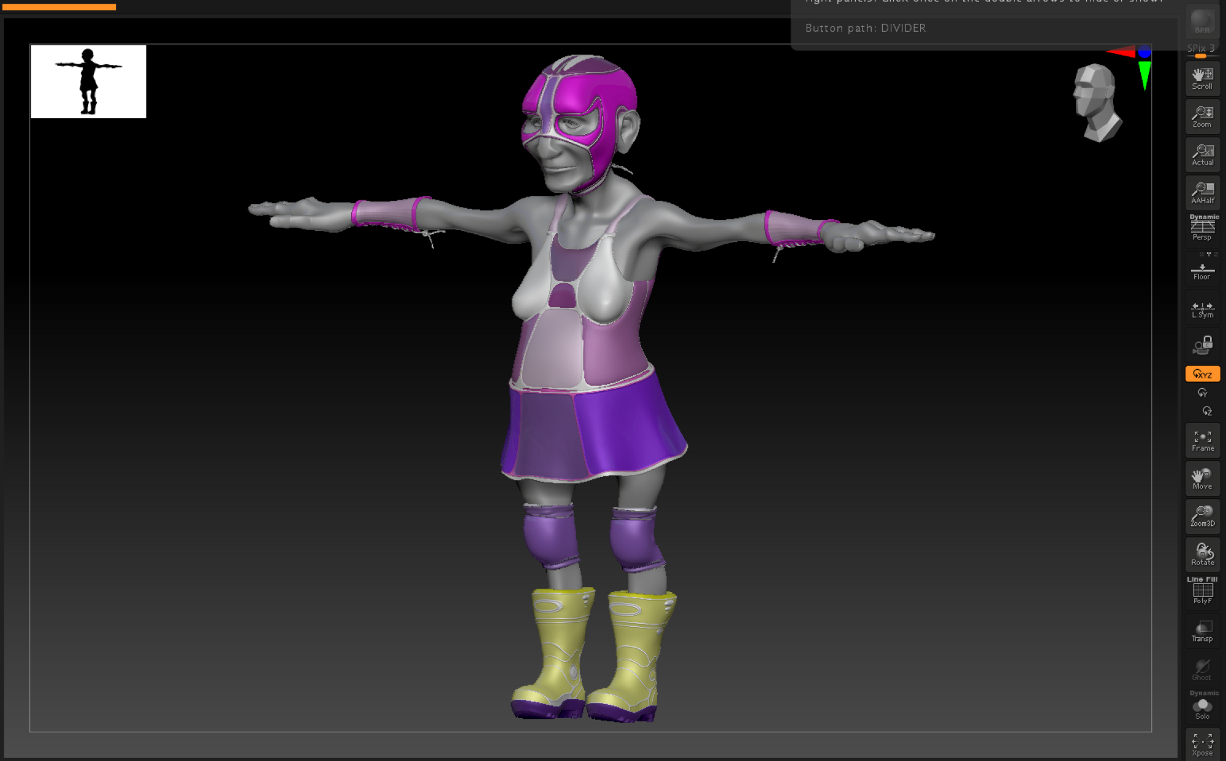
Task: Toggle Line option above PolyF
Action: coord(1195,579)
